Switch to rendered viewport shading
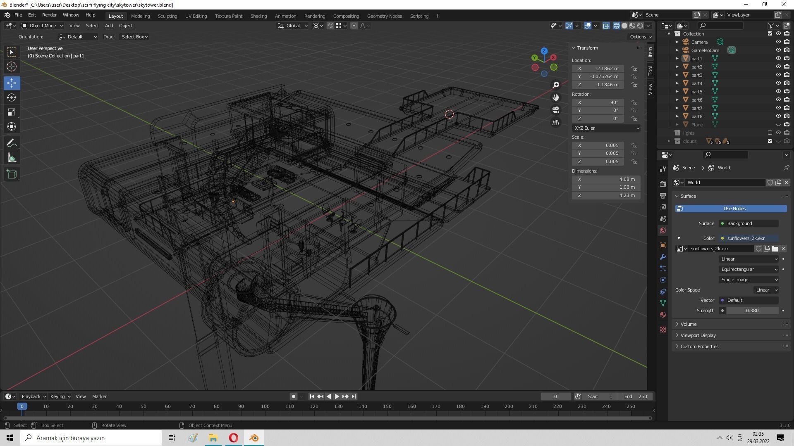The width and height of the screenshot is (794, 446). [640, 26]
